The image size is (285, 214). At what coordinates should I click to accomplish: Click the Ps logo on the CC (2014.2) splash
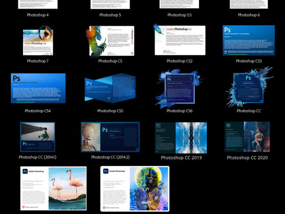pos(105,130)
